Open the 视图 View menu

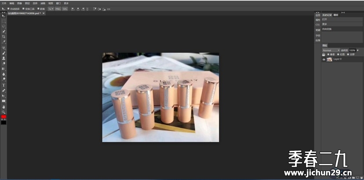coord(51,4)
